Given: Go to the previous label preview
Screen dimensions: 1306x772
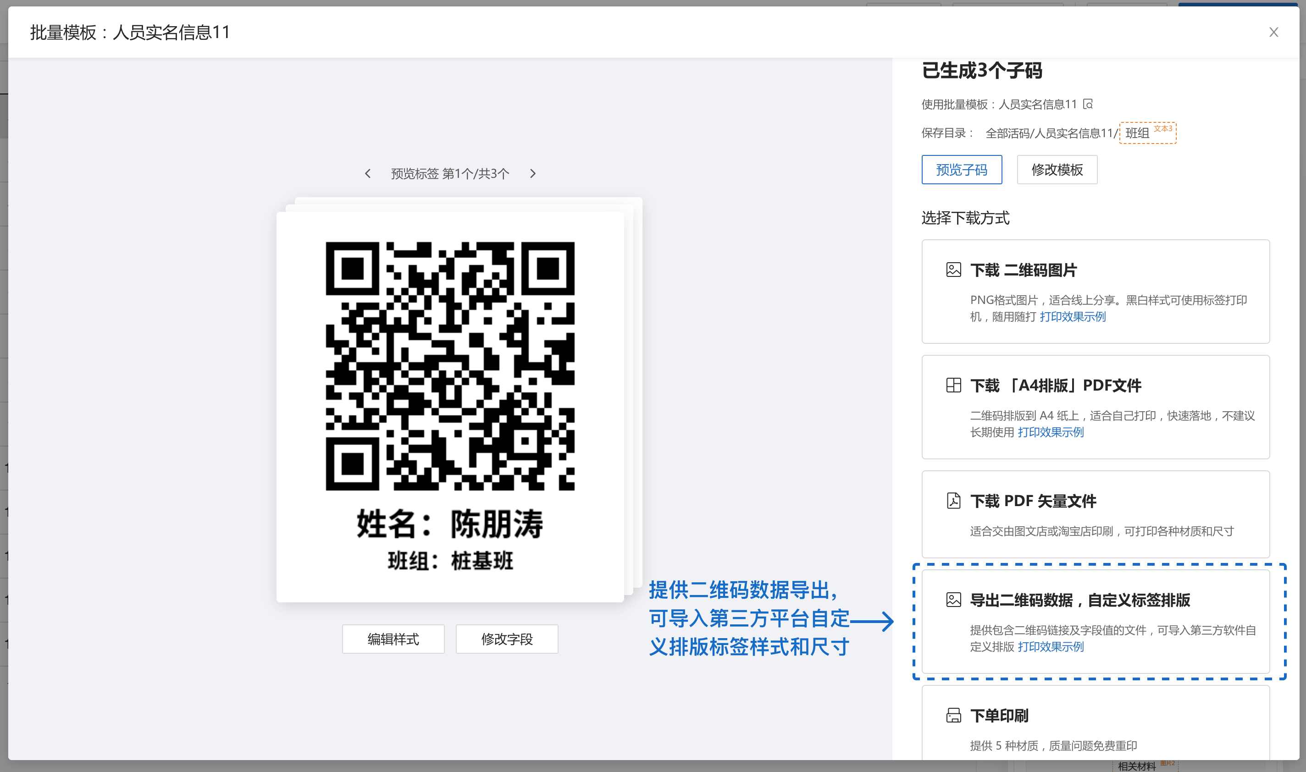Looking at the screenshot, I should [x=368, y=174].
